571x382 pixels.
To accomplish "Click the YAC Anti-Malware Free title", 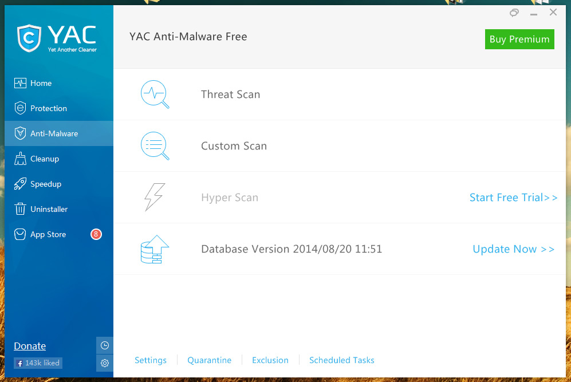I will 188,37.
